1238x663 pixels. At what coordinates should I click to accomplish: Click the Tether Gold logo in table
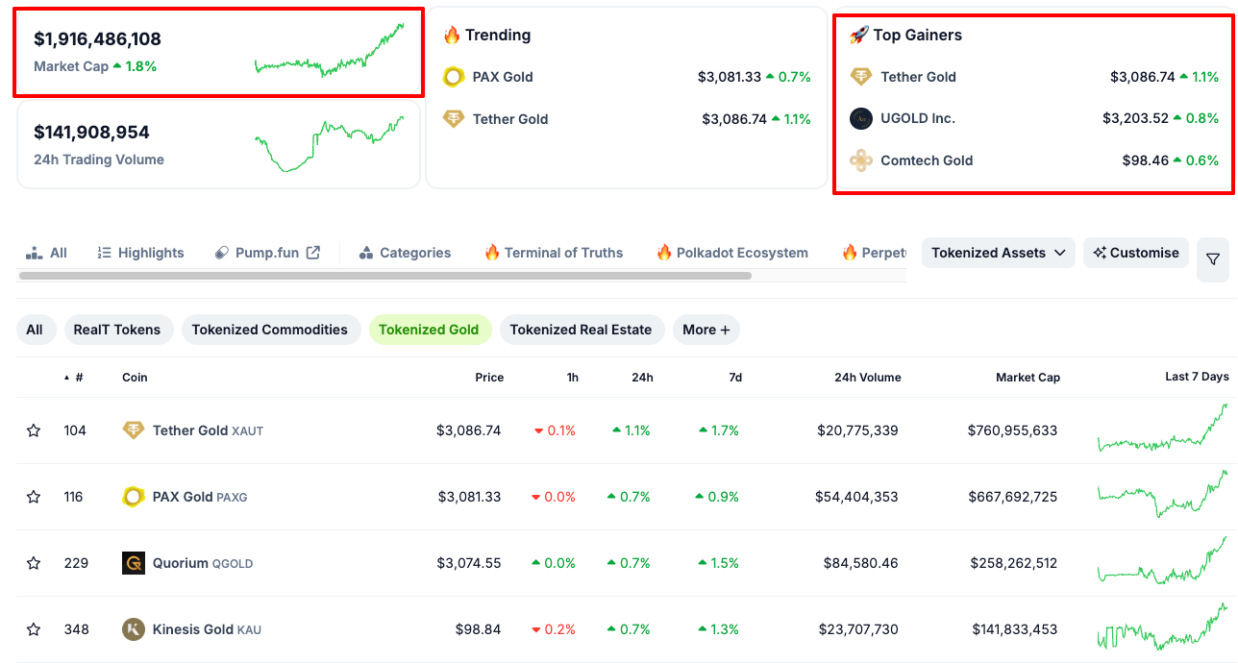(x=134, y=430)
